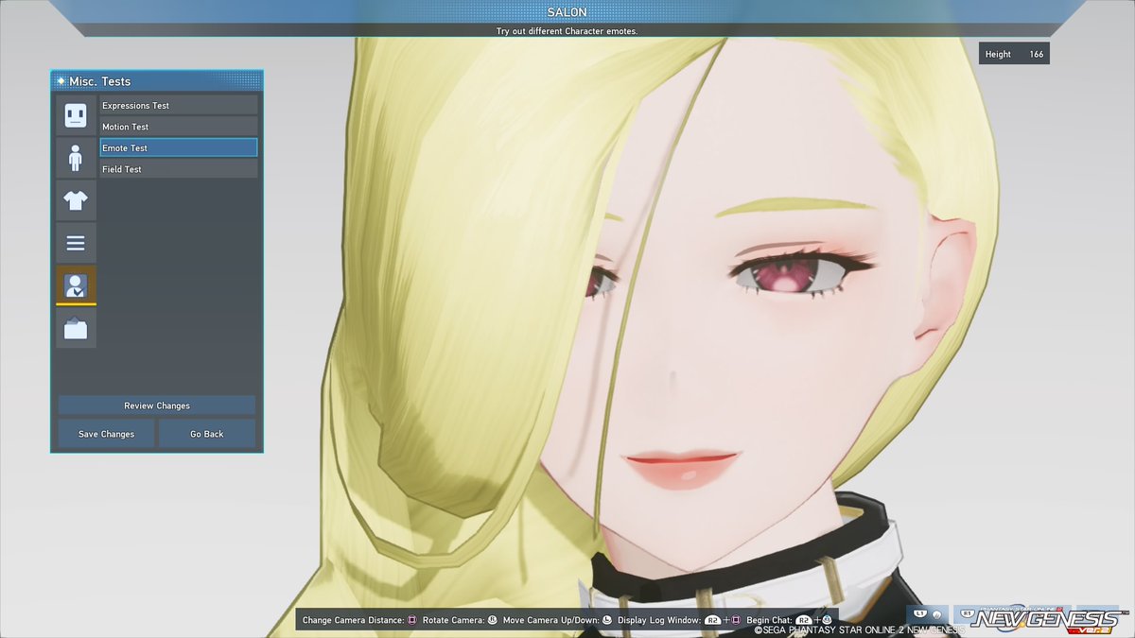
Task: Open the folder icon in sidebar
Action: tap(76, 328)
